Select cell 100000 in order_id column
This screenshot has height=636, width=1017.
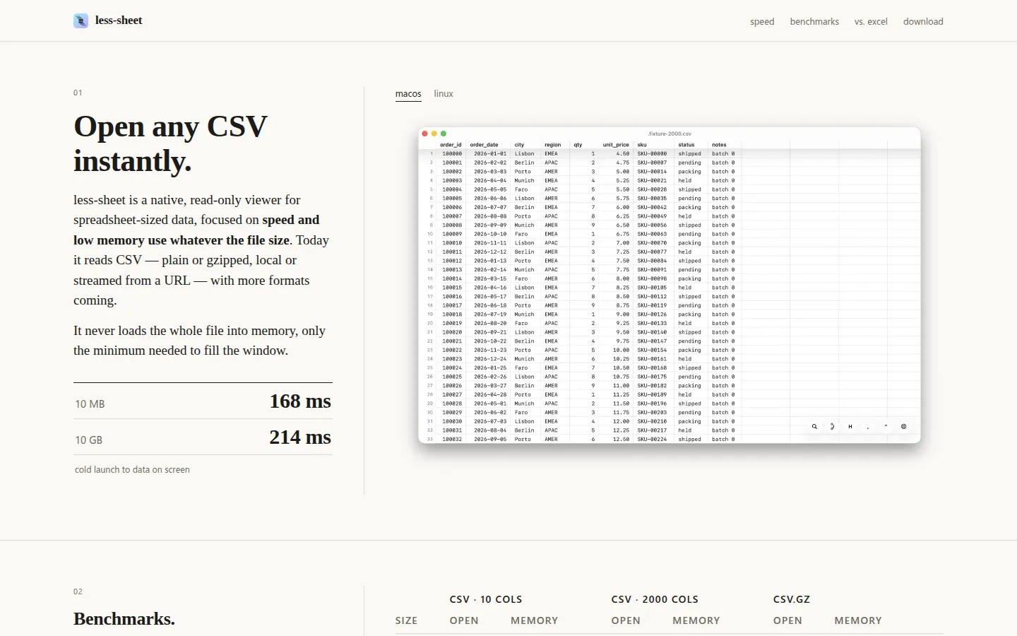(452, 153)
